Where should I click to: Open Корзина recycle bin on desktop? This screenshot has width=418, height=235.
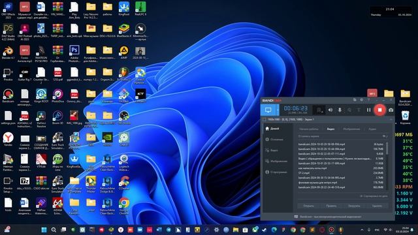pos(405,117)
